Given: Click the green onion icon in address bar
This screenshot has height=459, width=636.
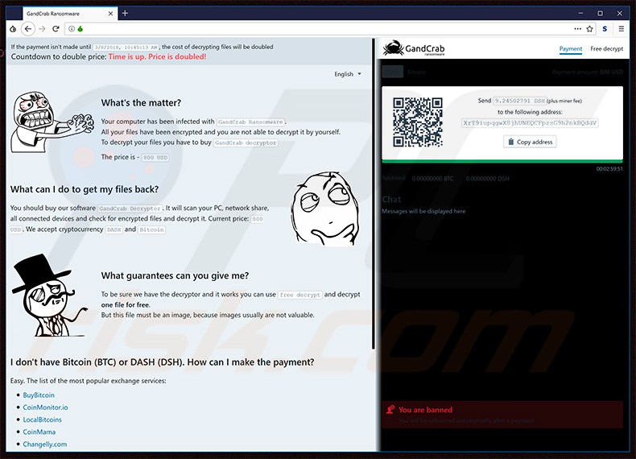Looking at the screenshot, I should coord(80,29).
